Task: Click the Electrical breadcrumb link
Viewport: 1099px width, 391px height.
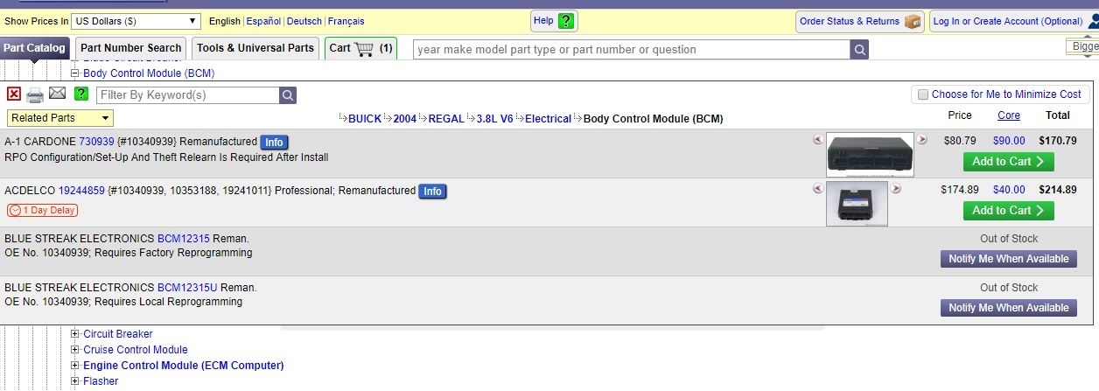Action: point(548,119)
